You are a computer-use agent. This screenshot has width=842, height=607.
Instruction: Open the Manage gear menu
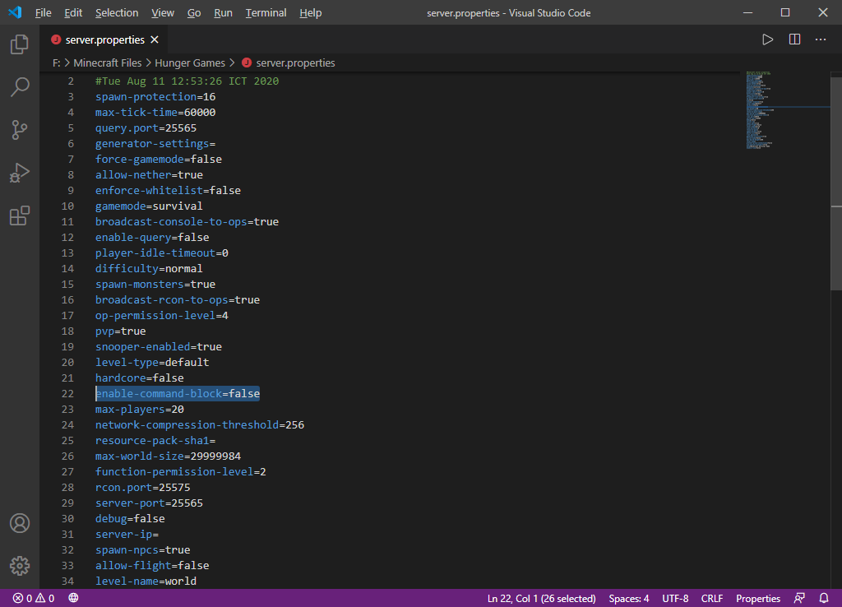(x=20, y=566)
